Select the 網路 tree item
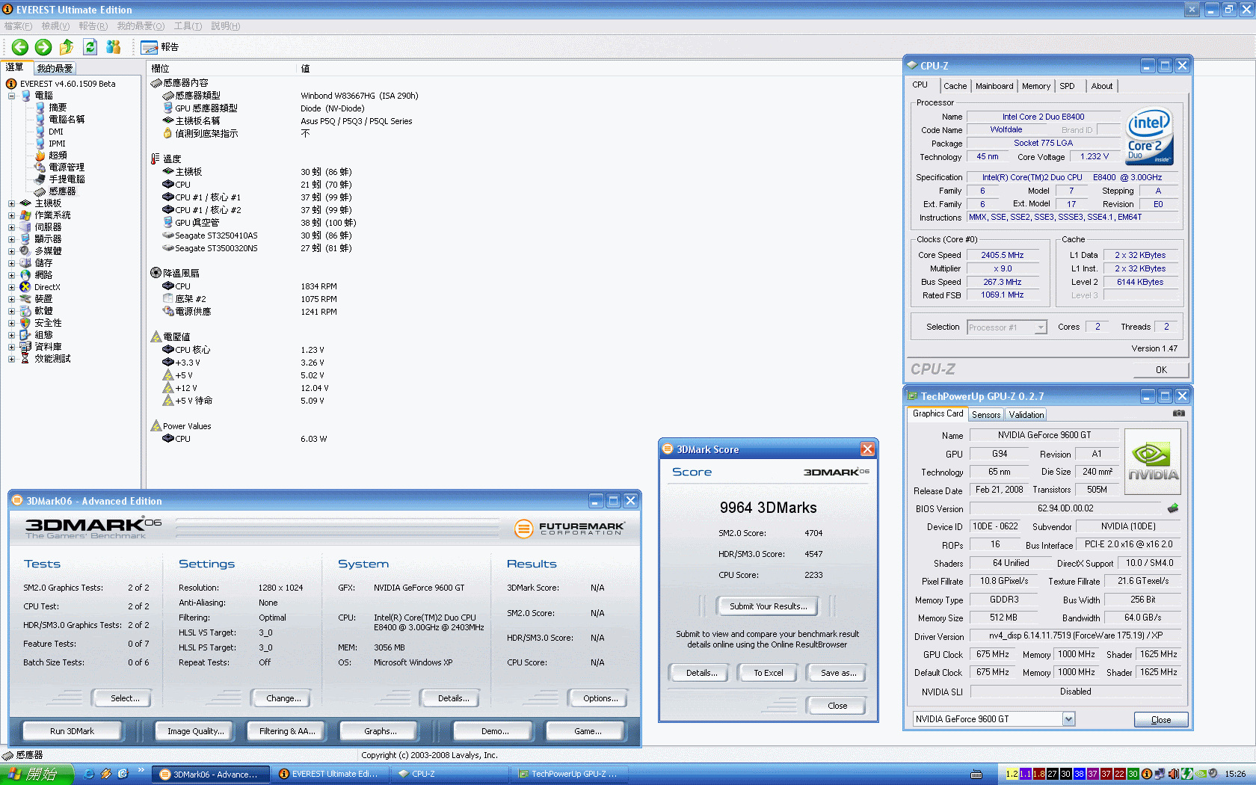This screenshot has width=1256, height=785. pyautogui.click(x=36, y=275)
